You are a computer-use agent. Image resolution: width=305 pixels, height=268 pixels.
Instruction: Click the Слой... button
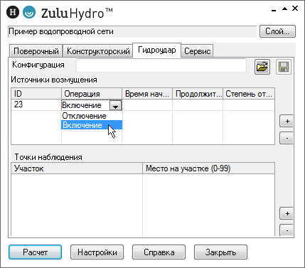(x=277, y=31)
